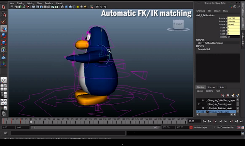Viewport: 245px width, 146px height.
Task: Open Layer Editor Help menu
Action: (218, 91)
